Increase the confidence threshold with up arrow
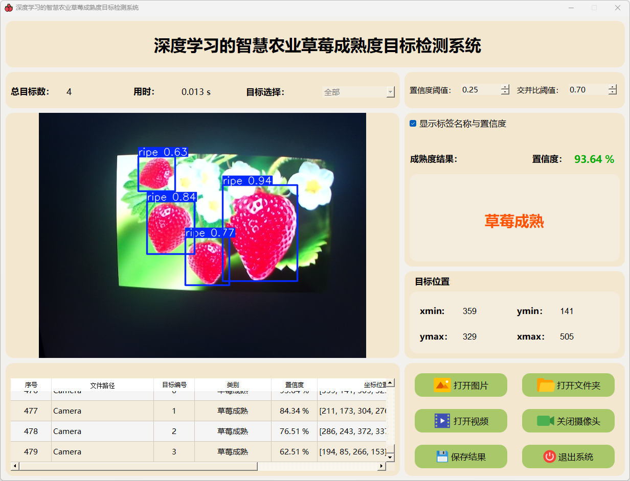The image size is (630, 481). [x=505, y=87]
